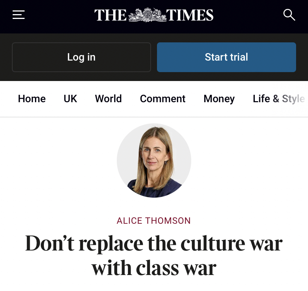Click the royal crest emblem in the masthead
The width and height of the screenshot is (308, 291).
point(147,15)
